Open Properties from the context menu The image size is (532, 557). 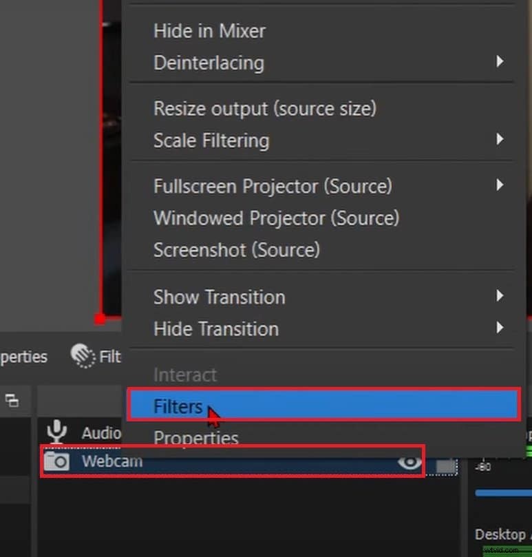[196, 438]
